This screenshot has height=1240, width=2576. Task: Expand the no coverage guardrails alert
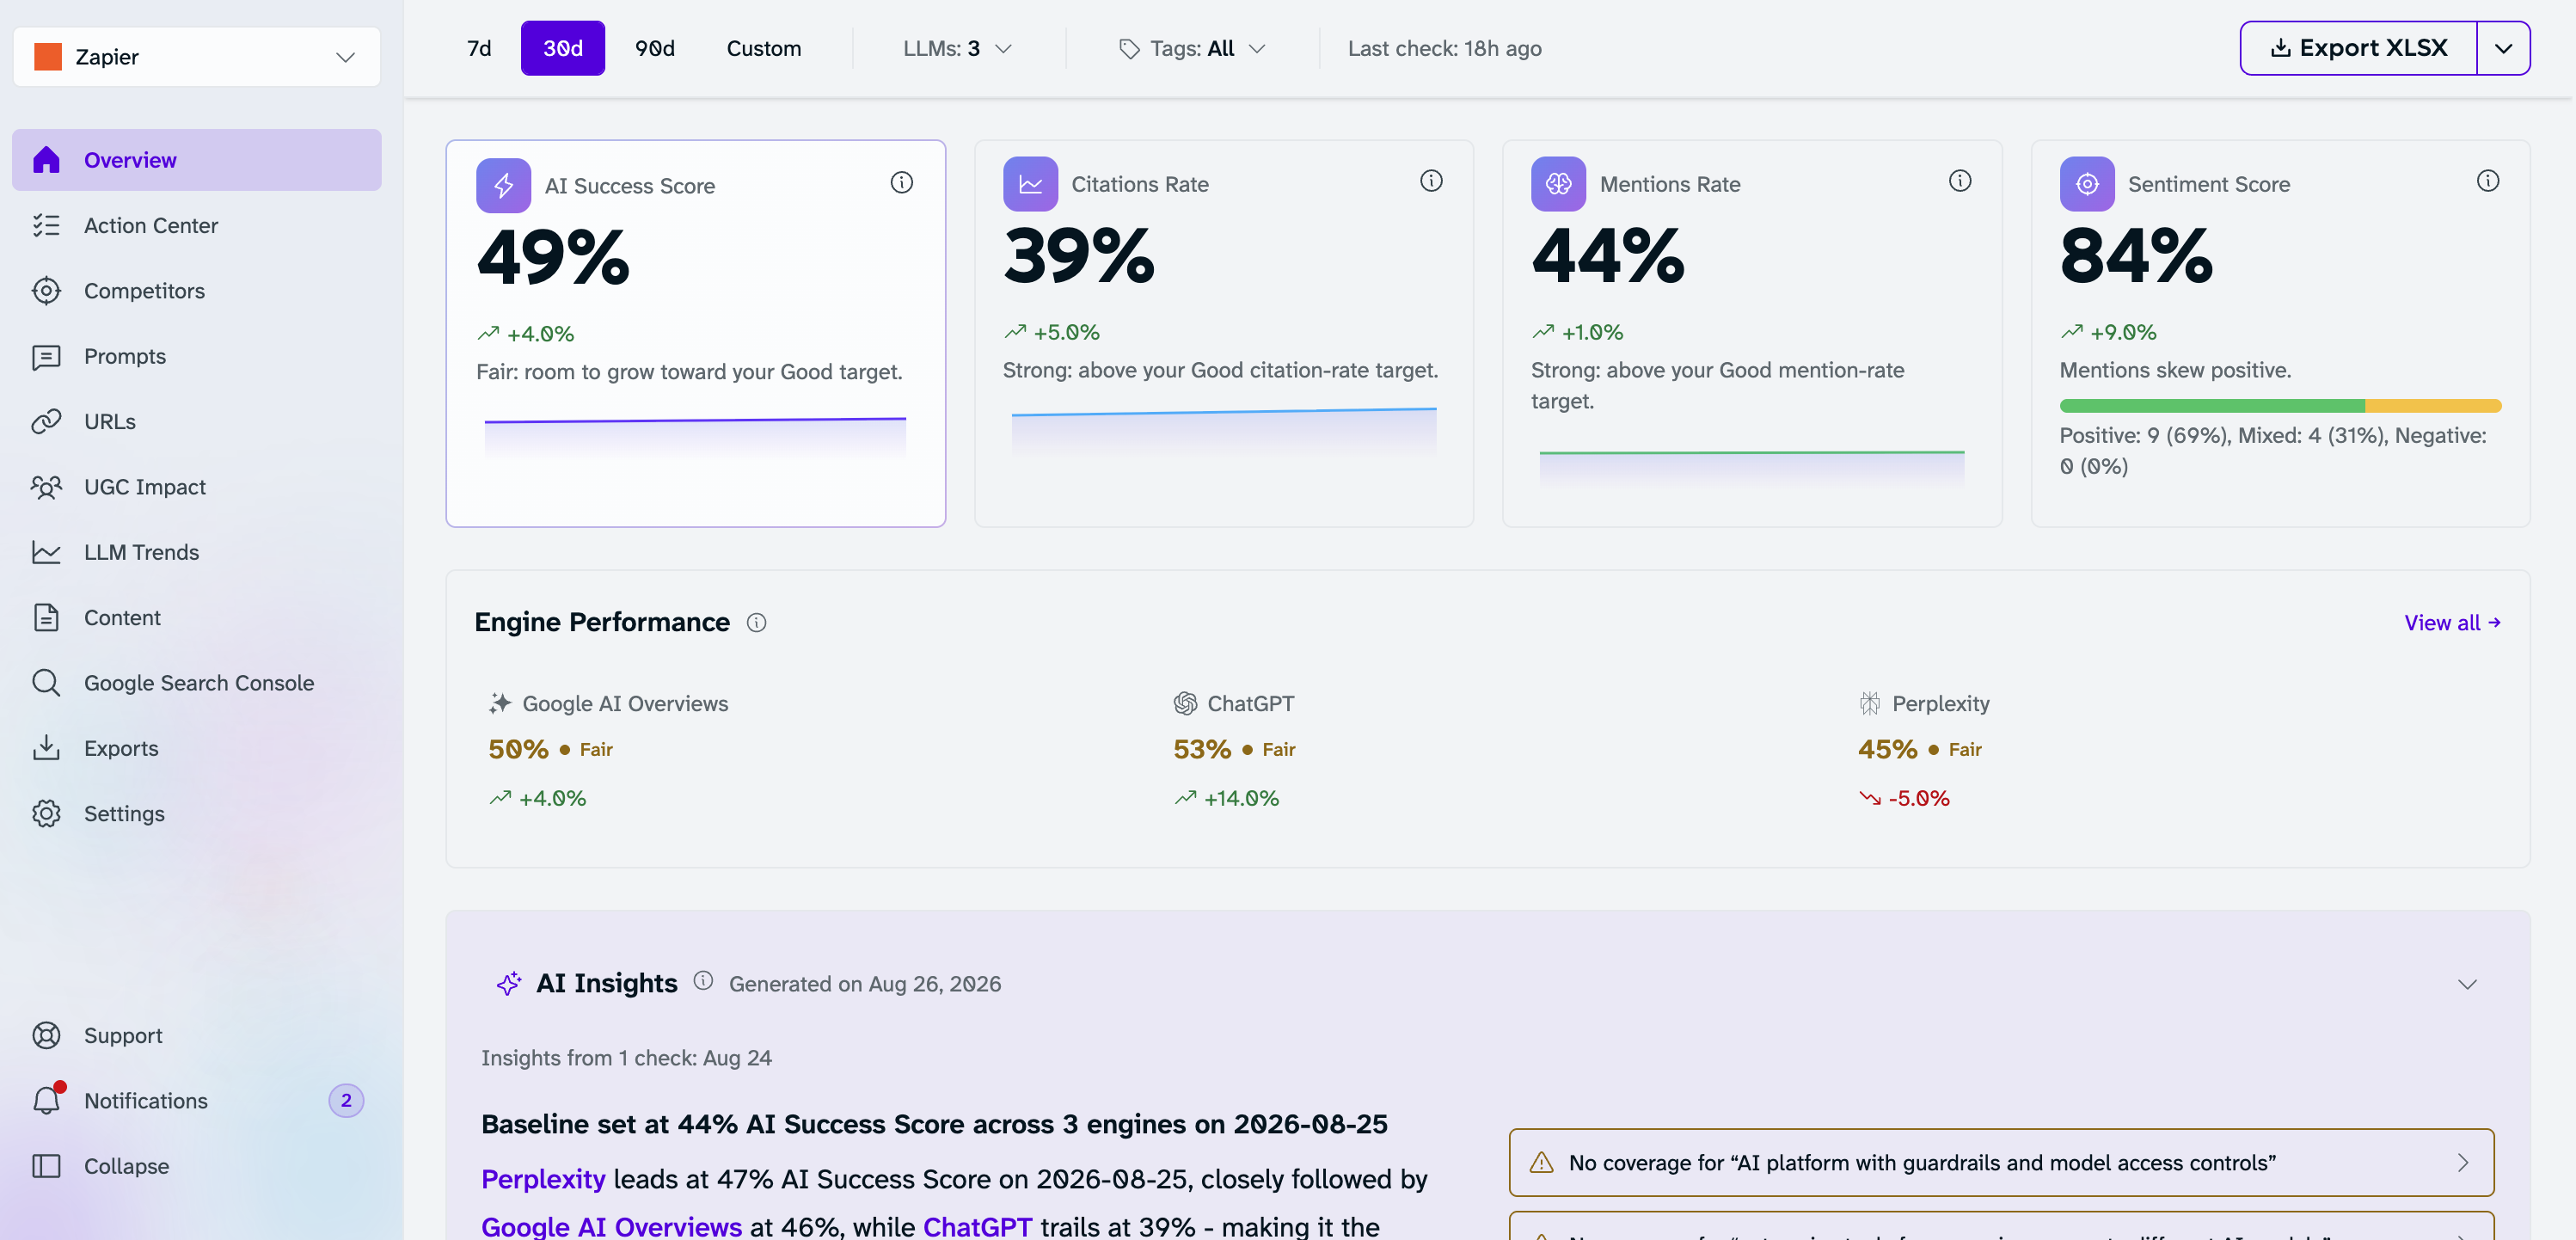click(x=2001, y=1162)
